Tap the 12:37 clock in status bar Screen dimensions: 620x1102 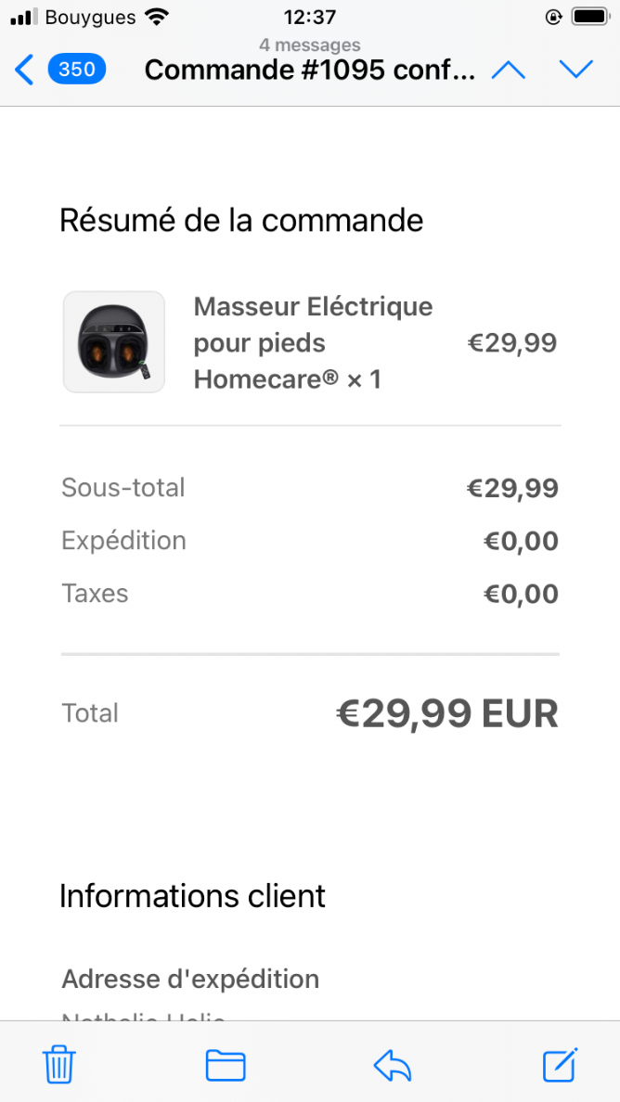310,16
